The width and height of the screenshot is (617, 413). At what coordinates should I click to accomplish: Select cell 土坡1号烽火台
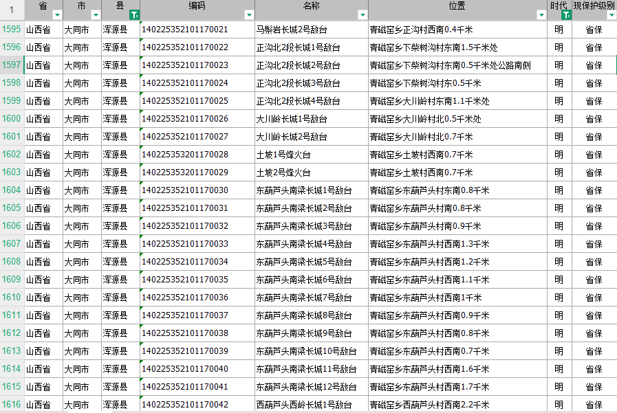(x=312, y=155)
